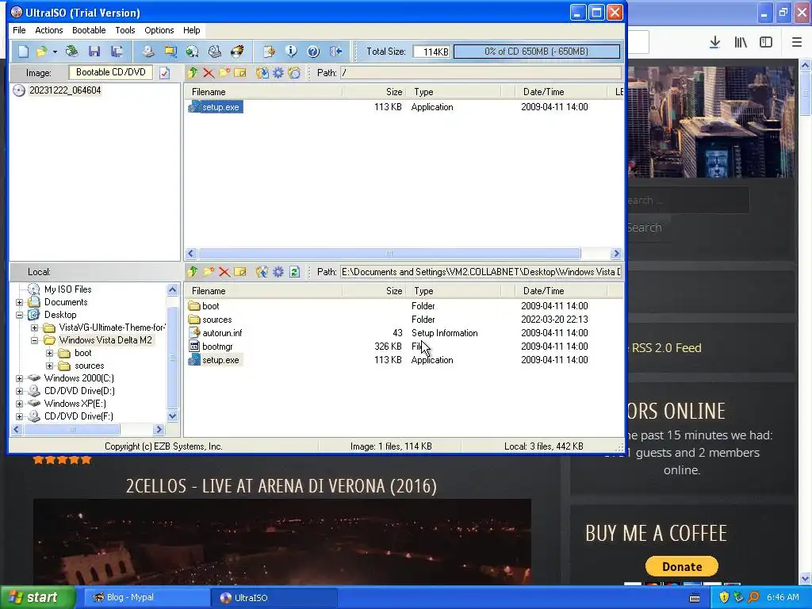812x609 pixels.
Task: Select bootmgr in local file list
Action: point(217,347)
